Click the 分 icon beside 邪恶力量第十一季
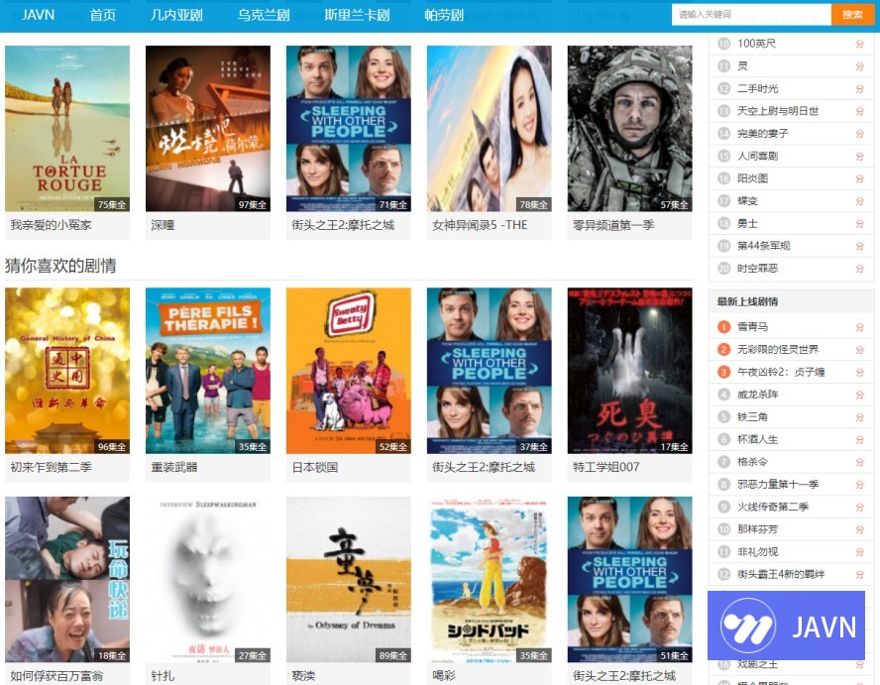The width and height of the screenshot is (880, 685). click(859, 485)
